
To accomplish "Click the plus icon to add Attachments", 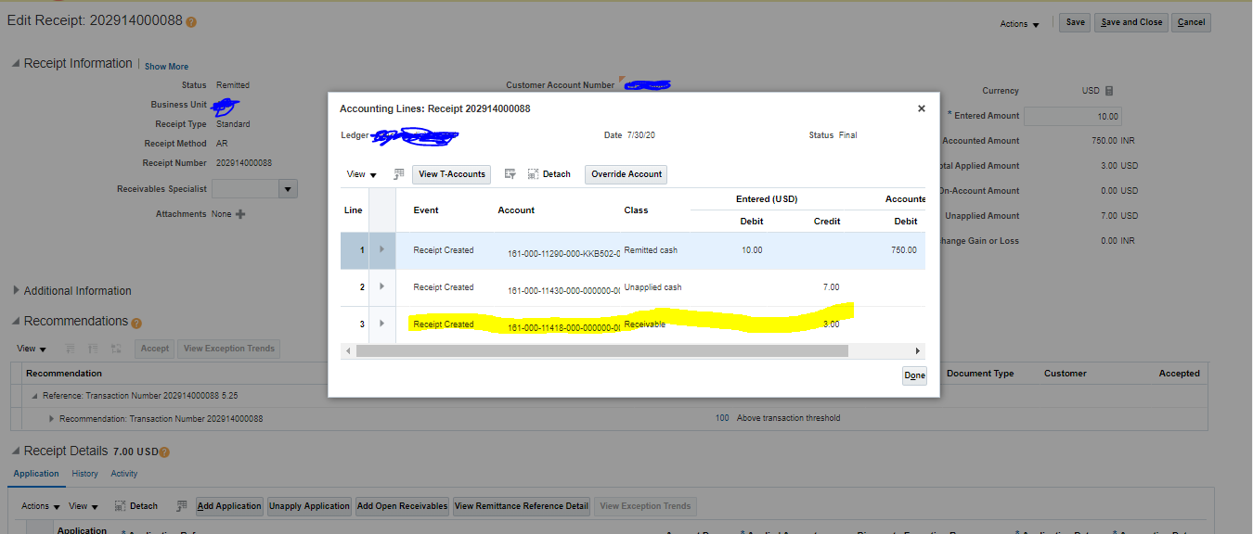I will pos(240,214).
